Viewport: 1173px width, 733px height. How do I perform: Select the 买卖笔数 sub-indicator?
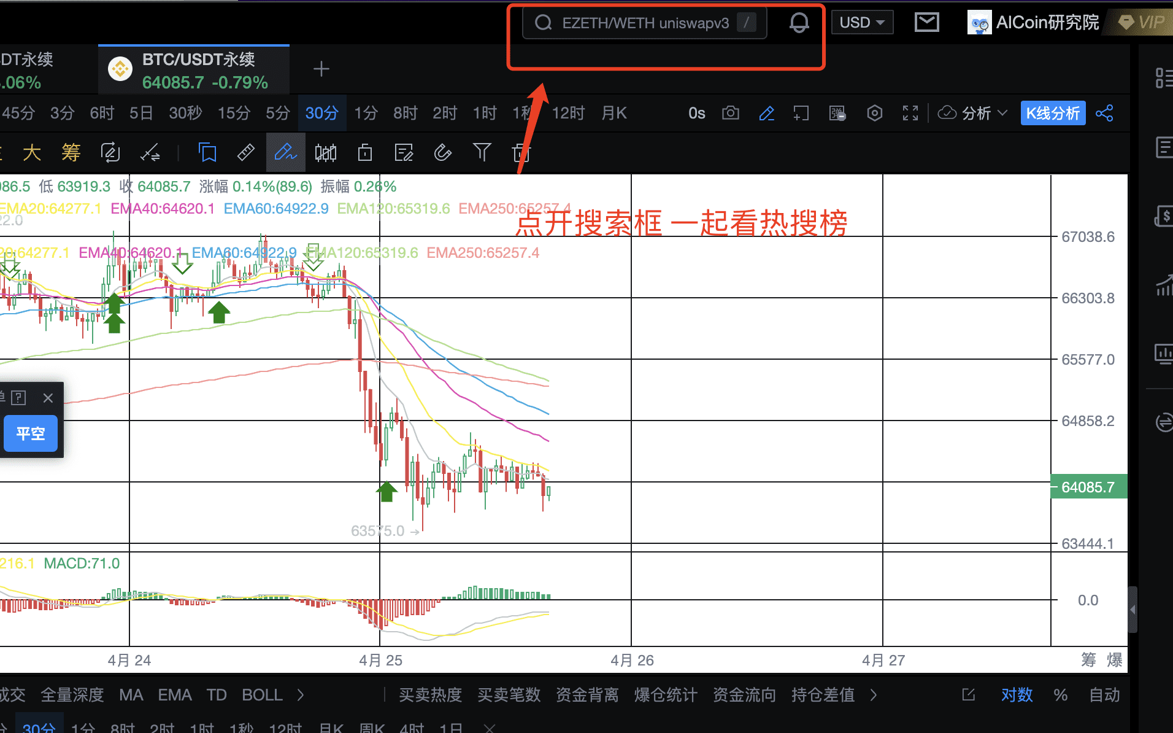(x=509, y=695)
